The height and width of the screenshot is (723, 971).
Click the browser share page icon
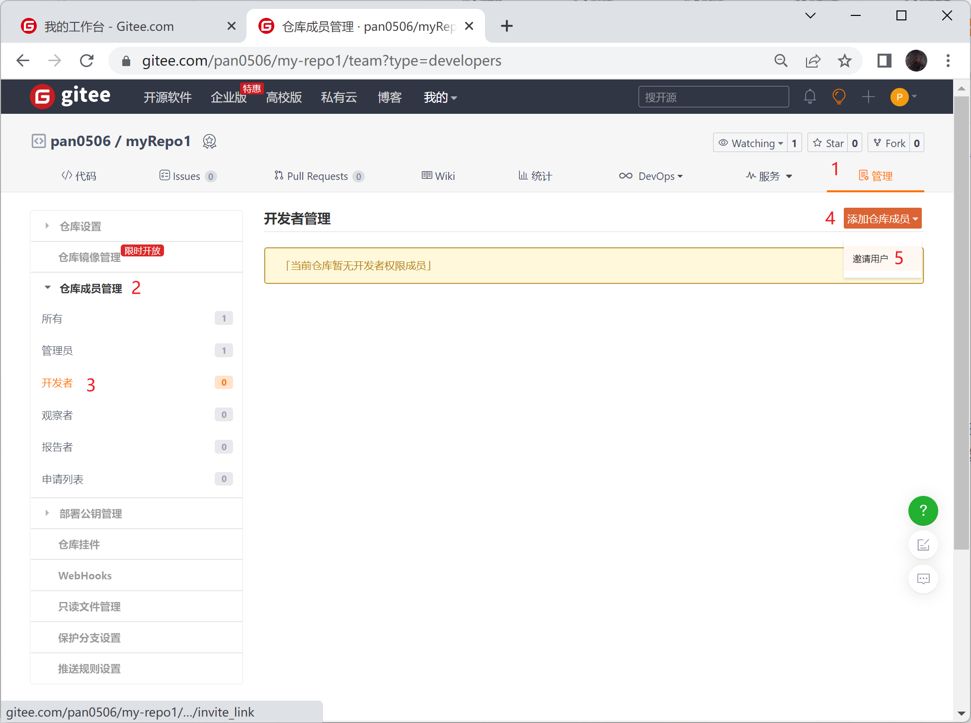813,61
